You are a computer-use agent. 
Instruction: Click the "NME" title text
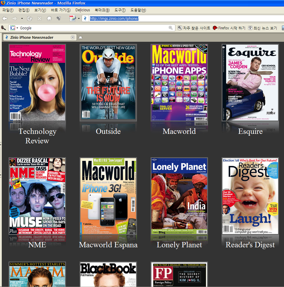tap(37, 245)
